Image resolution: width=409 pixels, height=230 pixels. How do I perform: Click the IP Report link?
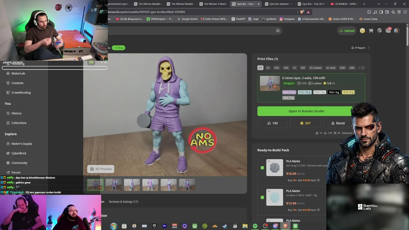(x=358, y=48)
